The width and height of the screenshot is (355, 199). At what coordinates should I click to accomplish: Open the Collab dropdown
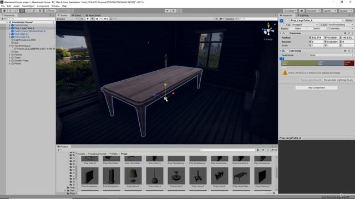pyautogui.click(x=290, y=11)
